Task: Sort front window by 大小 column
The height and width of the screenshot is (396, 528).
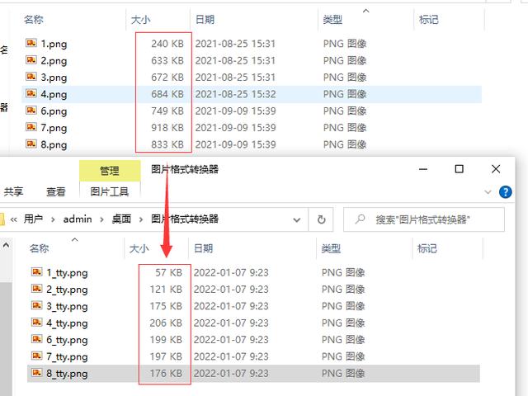Action: pos(139,248)
